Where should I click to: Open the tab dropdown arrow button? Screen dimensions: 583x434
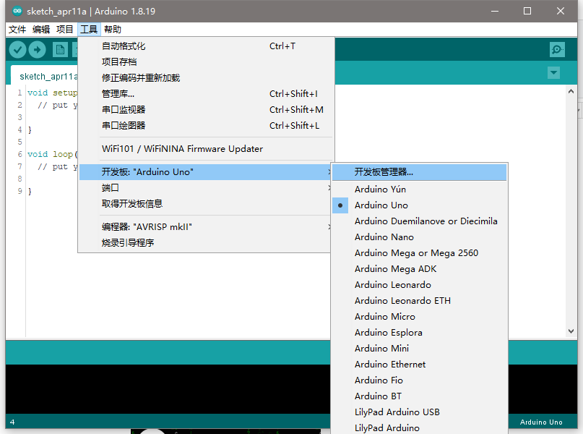click(553, 72)
